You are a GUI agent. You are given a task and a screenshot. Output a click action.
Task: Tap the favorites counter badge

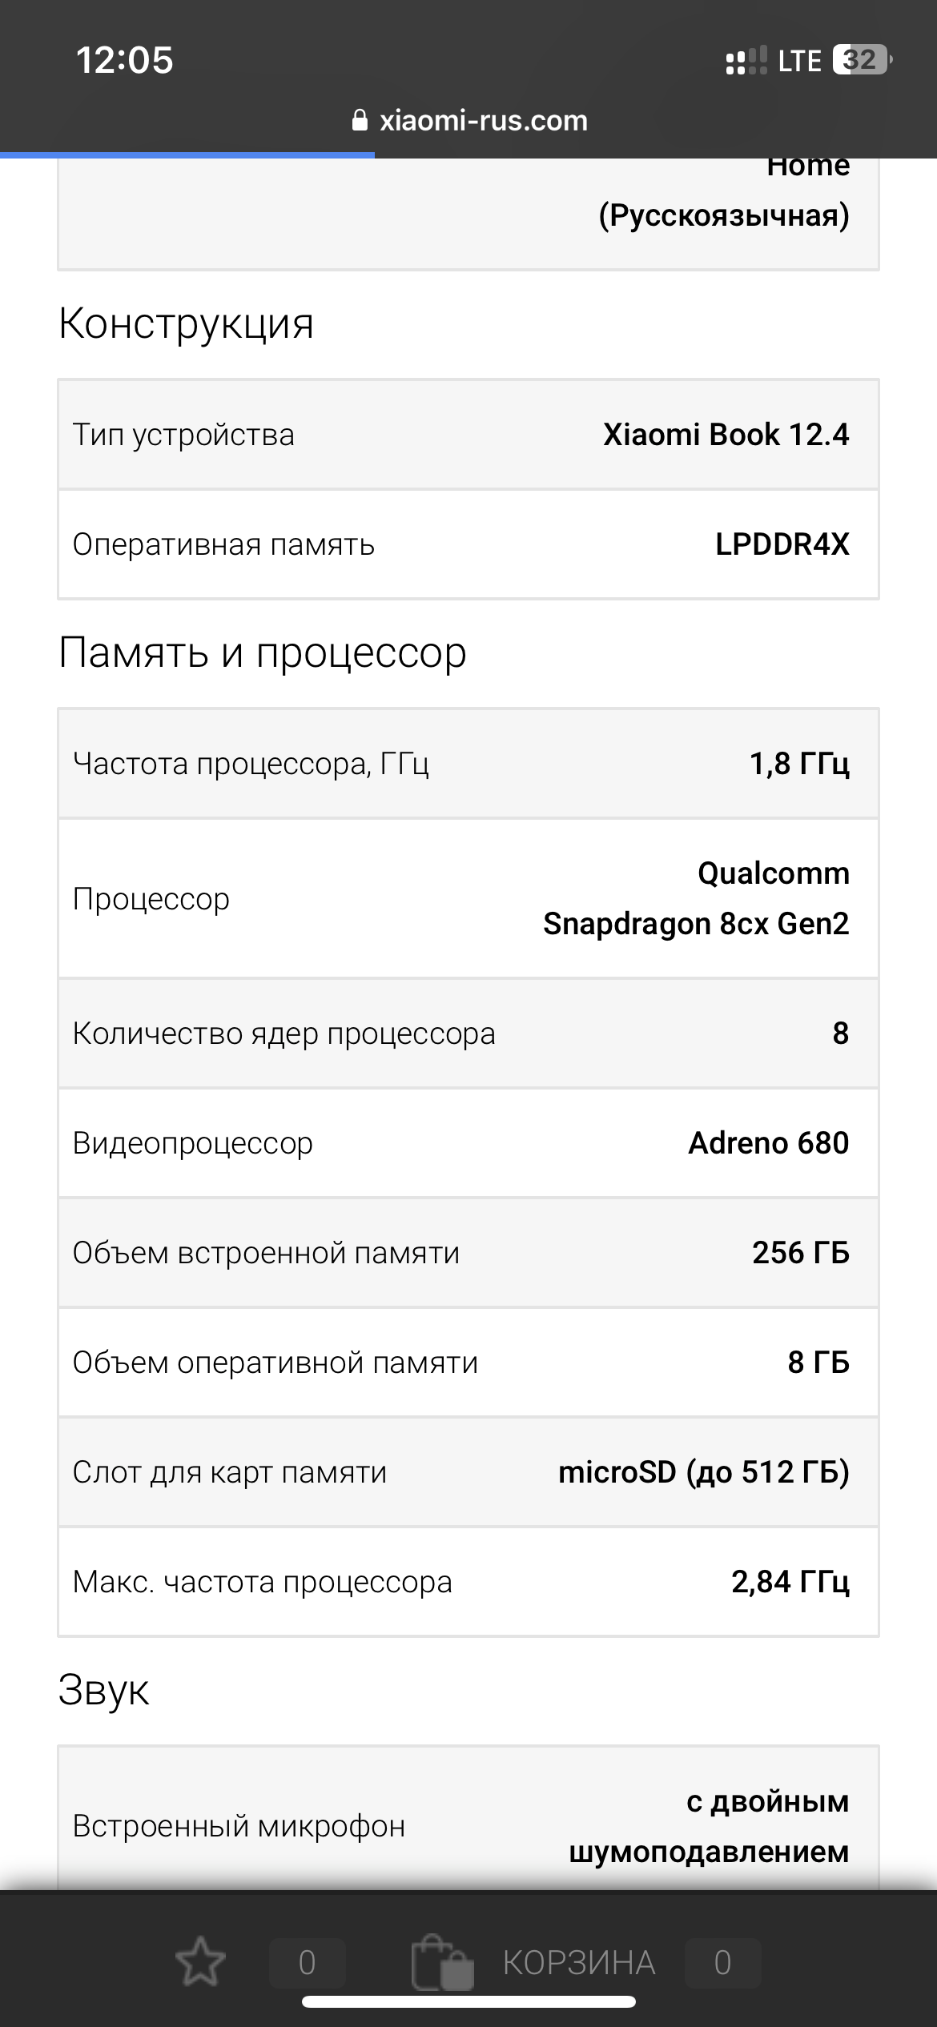click(x=307, y=1962)
